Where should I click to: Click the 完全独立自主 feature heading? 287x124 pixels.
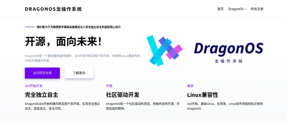click(x=41, y=95)
